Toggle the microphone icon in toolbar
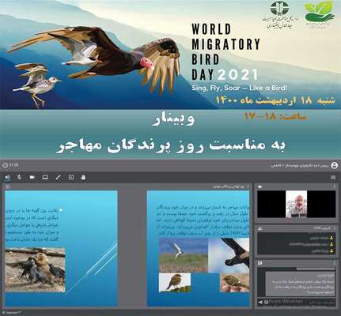341x316 pixels. [19, 177]
